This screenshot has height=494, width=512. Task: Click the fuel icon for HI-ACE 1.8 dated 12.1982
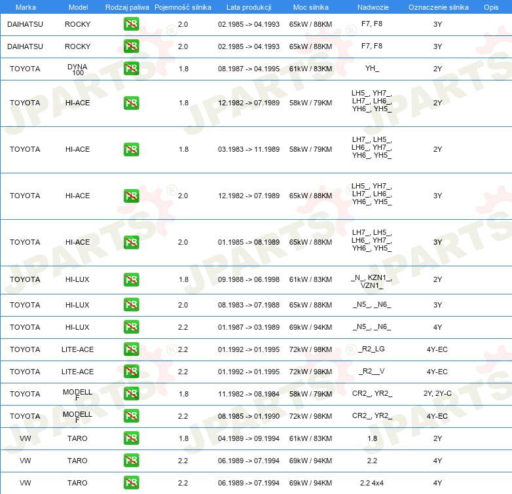click(131, 103)
